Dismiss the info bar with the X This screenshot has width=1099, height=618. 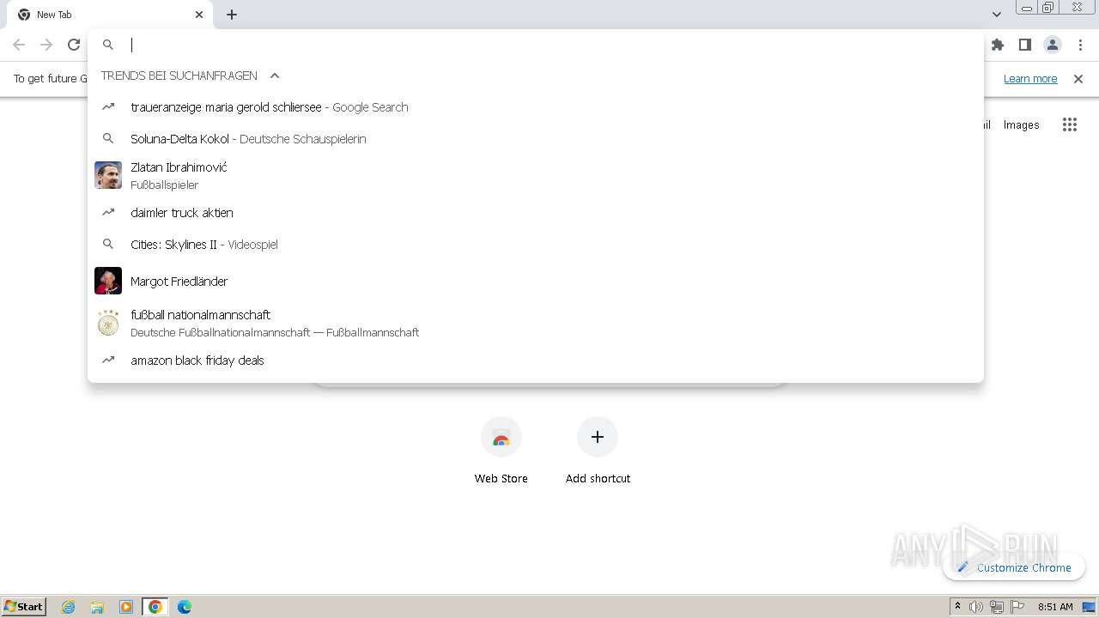coord(1078,79)
